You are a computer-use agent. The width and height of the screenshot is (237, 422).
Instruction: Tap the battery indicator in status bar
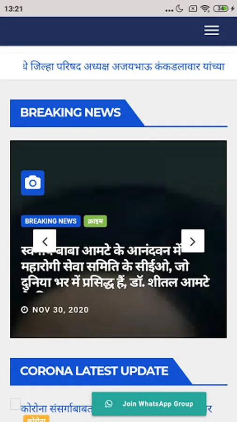(x=221, y=8)
